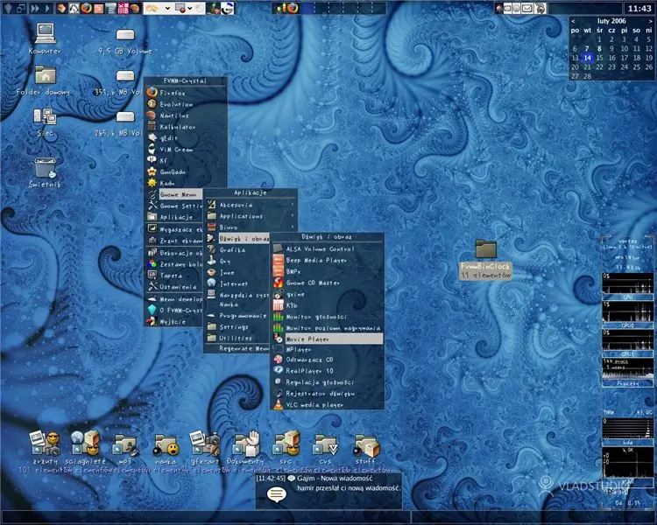Expand the Akcesoria submenu
The image size is (657, 525).
point(251,205)
